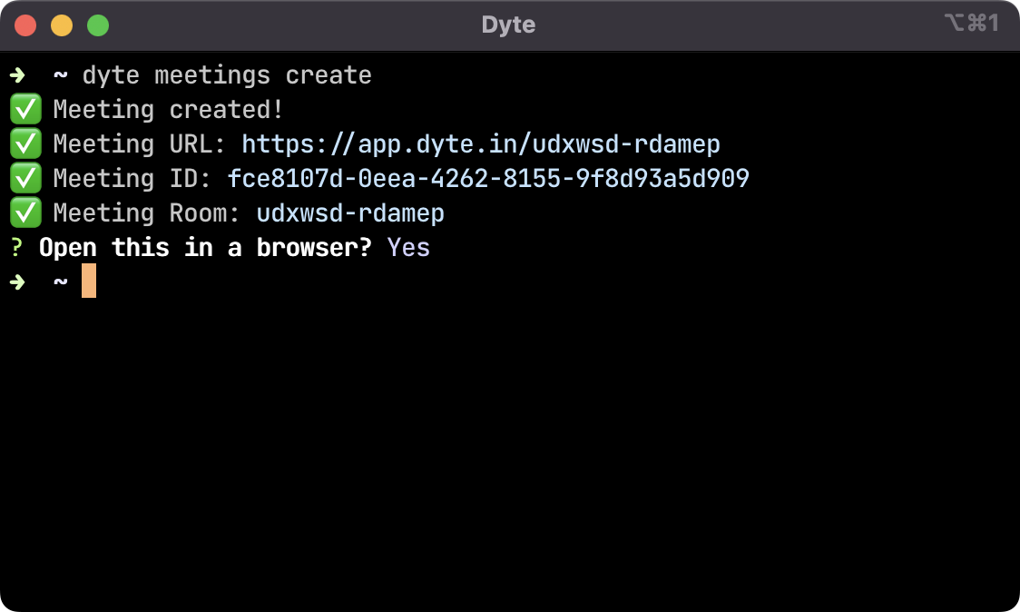1020x612 pixels.
Task: Click the tilde next to the bottom prompt
Action: pos(58,281)
